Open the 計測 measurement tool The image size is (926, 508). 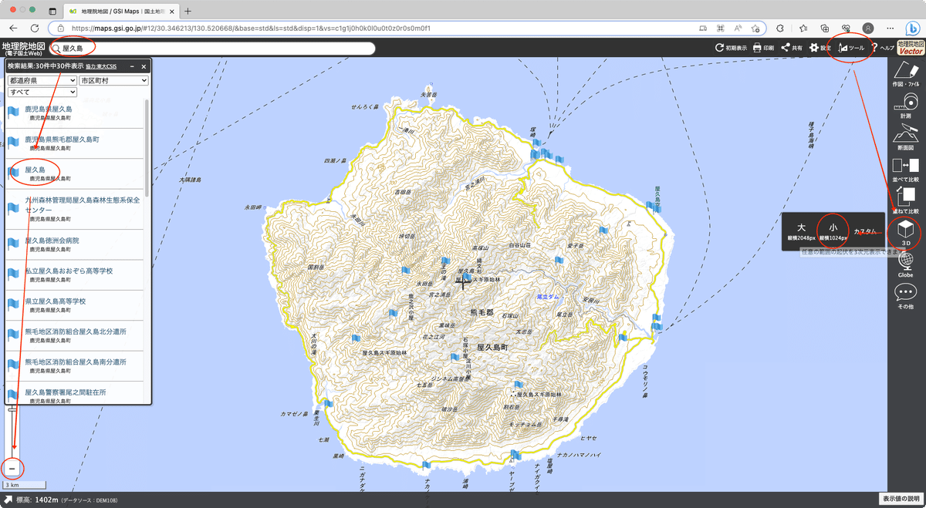point(905,104)
